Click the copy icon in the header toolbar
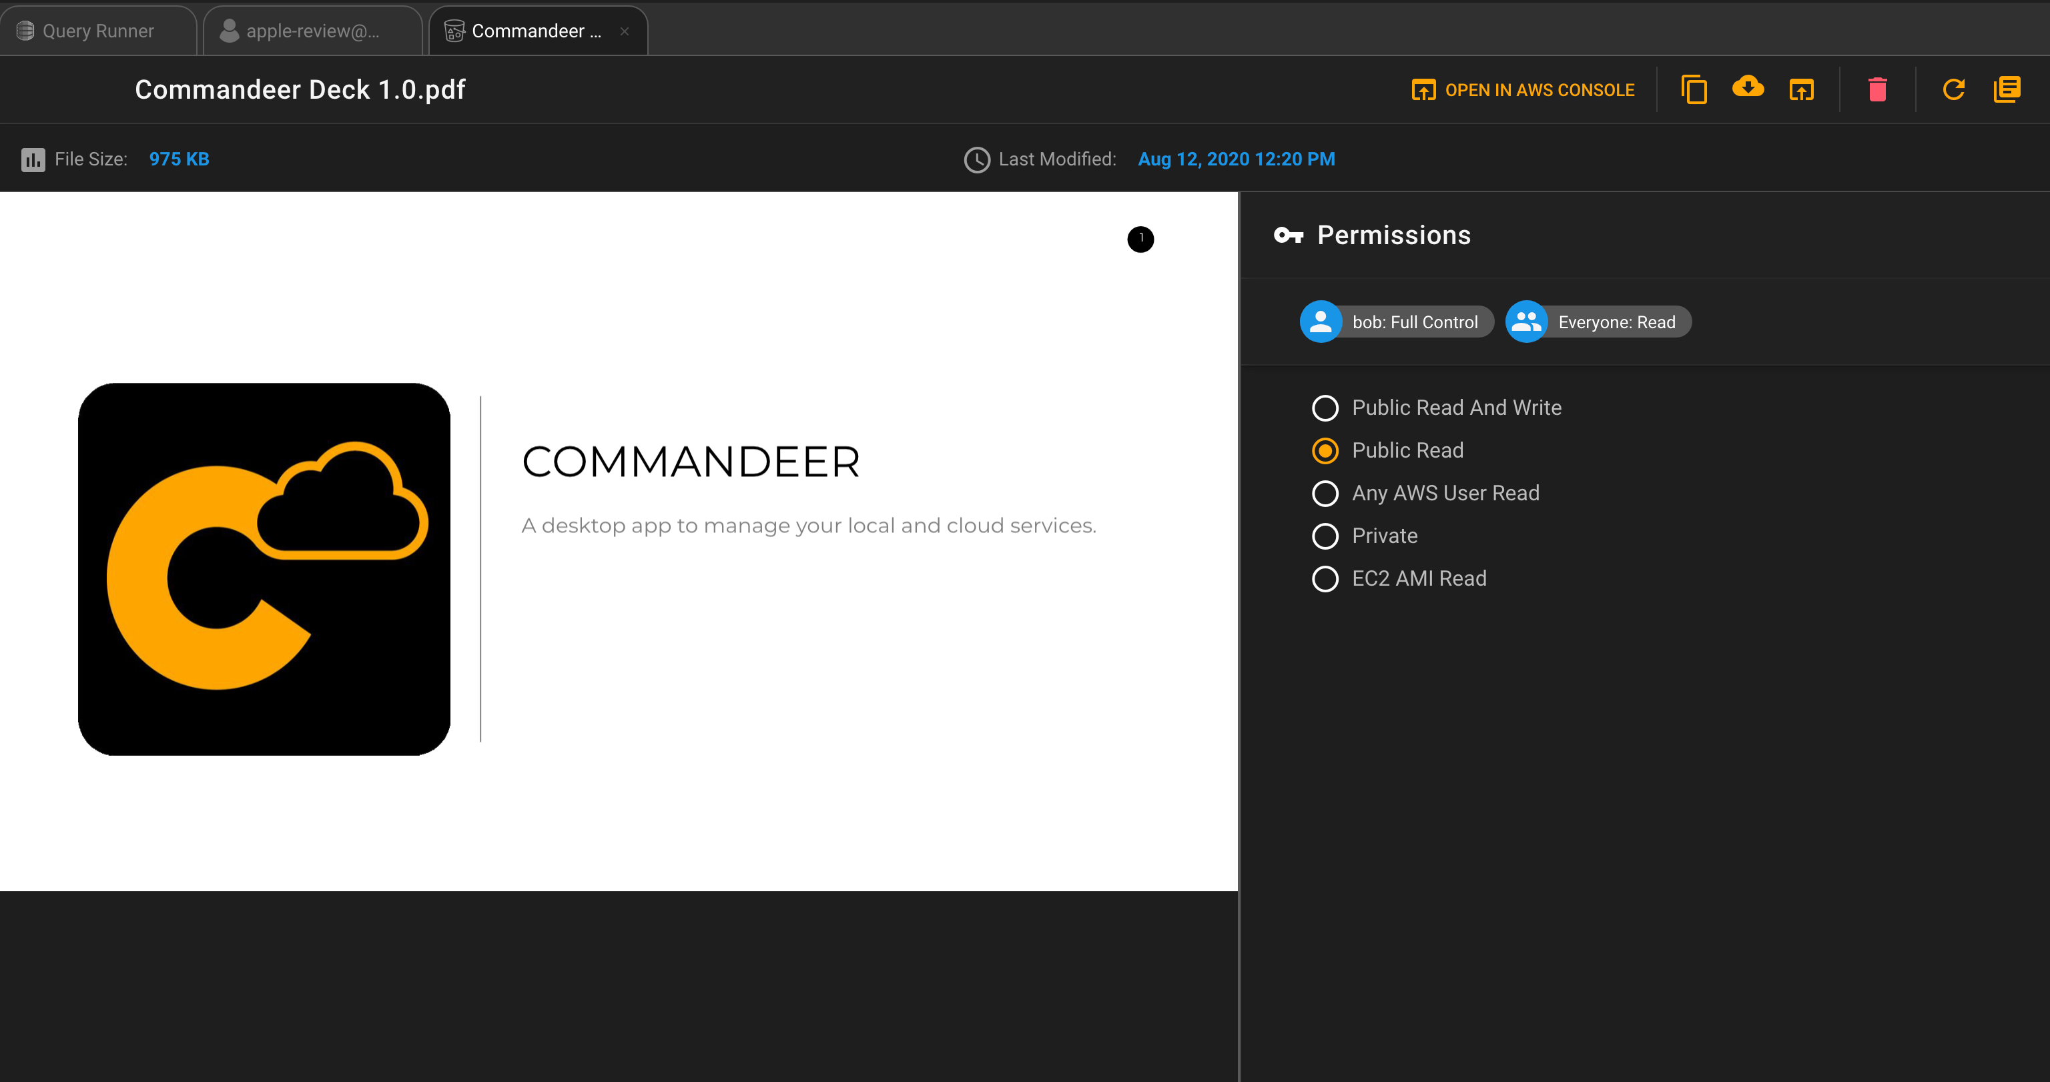 (1694, 90)
